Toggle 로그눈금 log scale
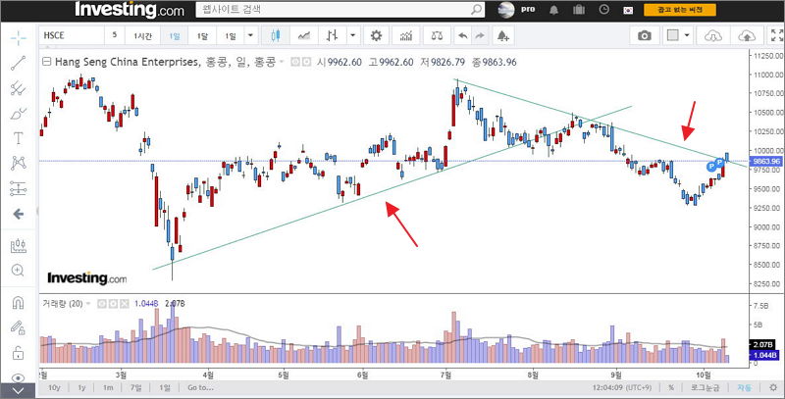Screen dimensions: 785x399 pos(705,387)
